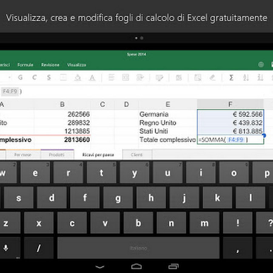The width and height of the screenshot is (273, 273).
Task: Click cell value 289832
Action: click(62, 123)
